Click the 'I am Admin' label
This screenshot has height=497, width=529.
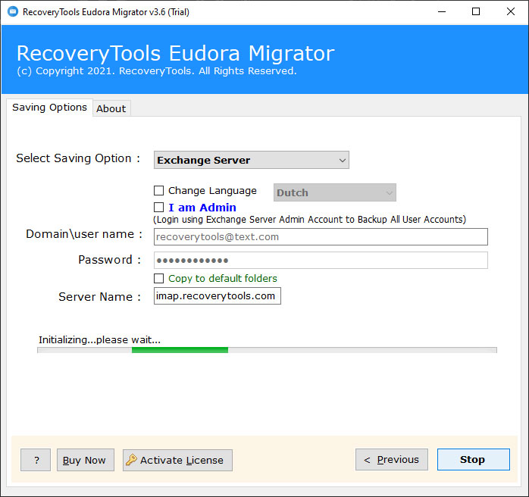202,208
